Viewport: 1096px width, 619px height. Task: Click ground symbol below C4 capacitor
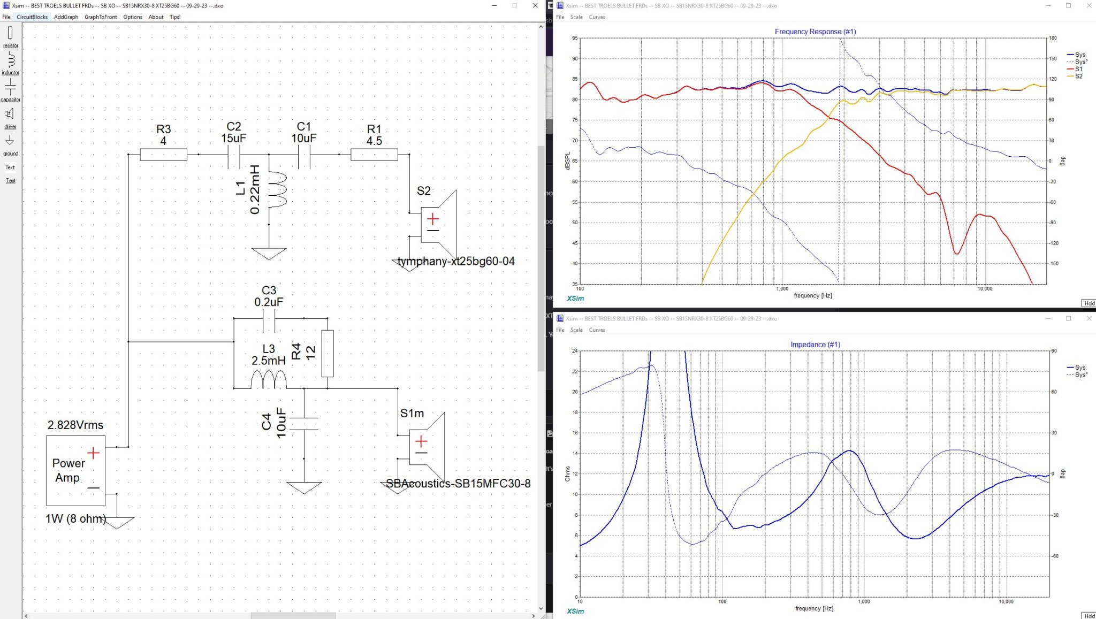pos(304,488)
